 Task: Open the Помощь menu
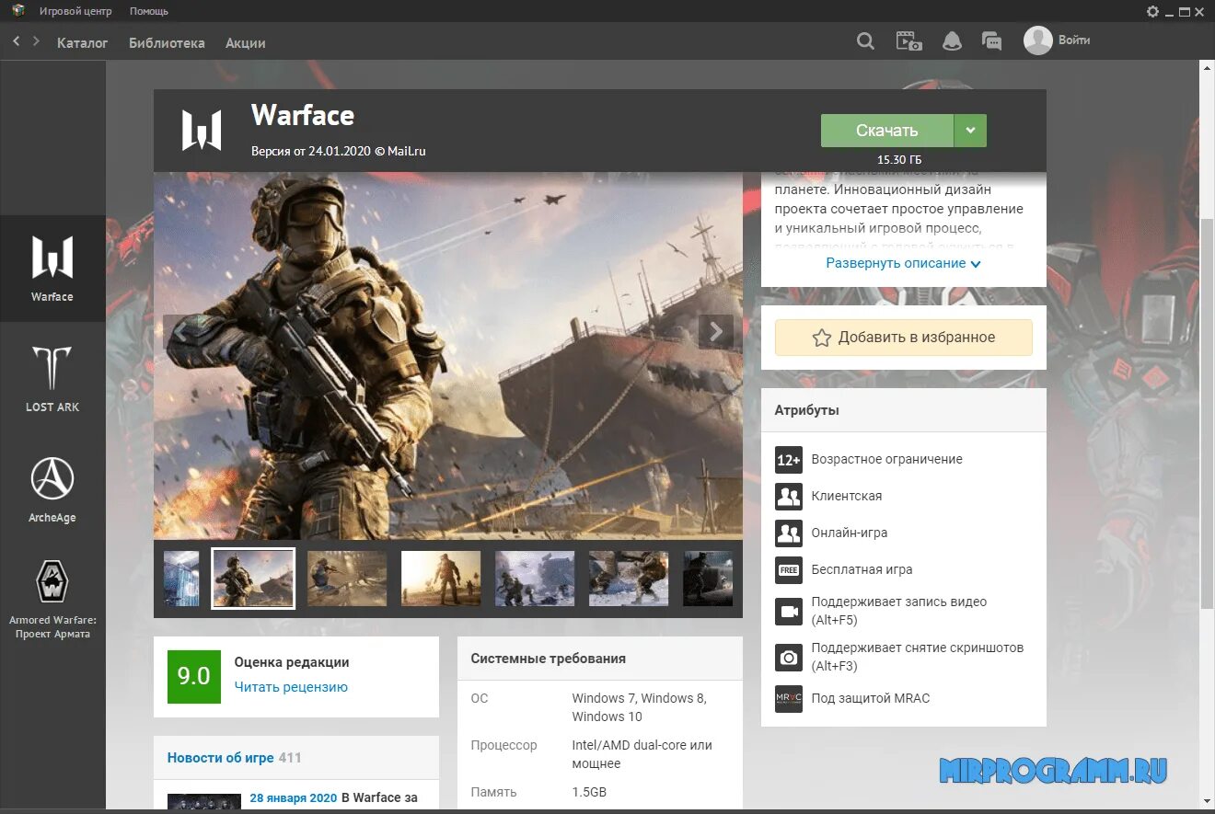(x=149, y=11)
